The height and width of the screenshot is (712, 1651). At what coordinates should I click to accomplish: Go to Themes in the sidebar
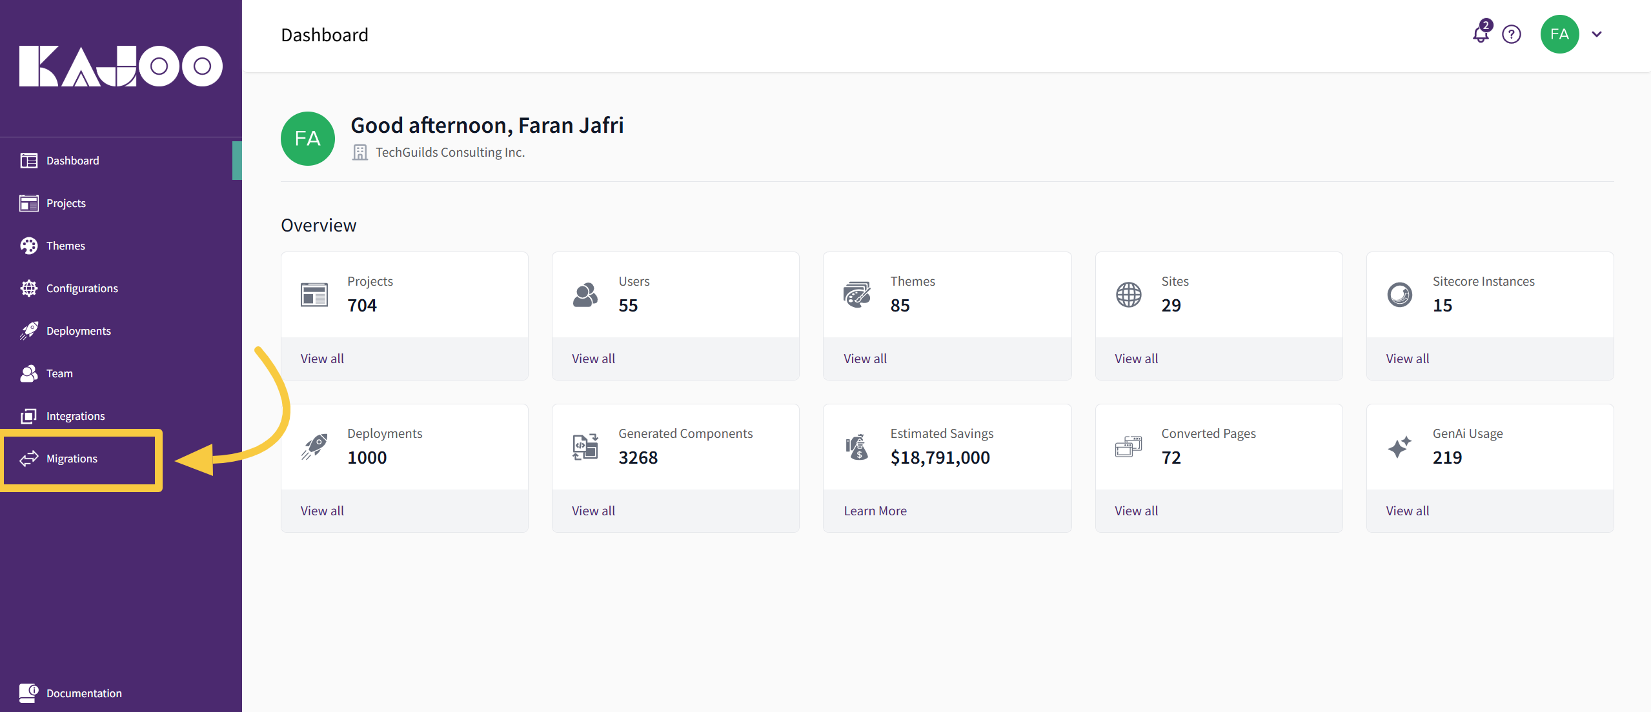65,246
